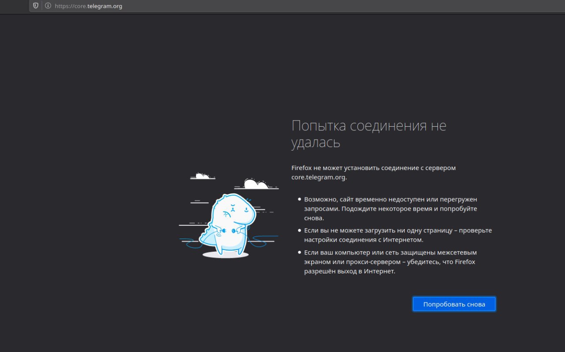Click the sad dinosaur's face in the illustration

tap(233, 212)
